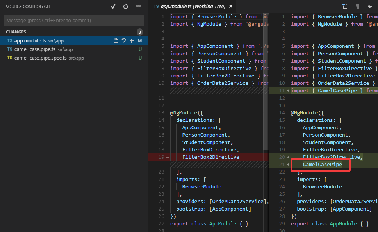Image resolution: width=378 pixels, height=232 pixels.
Task: Click the M status on app.module.ts
Action: pos(140,41)
